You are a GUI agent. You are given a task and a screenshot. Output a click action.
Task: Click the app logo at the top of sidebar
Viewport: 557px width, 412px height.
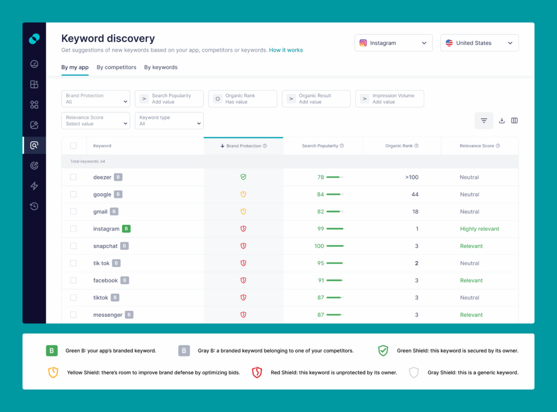click(34, 39)
